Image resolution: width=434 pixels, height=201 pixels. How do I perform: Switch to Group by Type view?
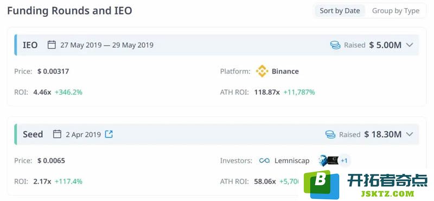click(395, 11)
